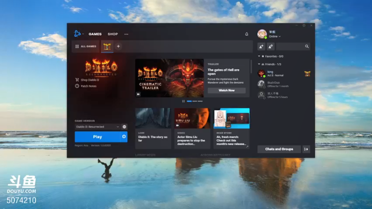
Task: Click the Diablo II Resurrected logo
Action: (101, 67)
